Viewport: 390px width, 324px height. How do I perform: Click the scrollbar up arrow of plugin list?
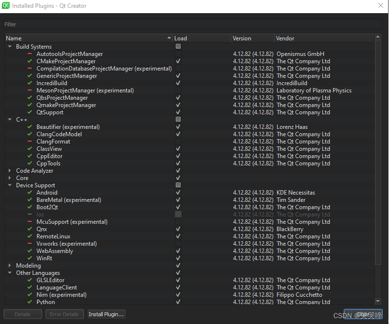tap(378, 37)
